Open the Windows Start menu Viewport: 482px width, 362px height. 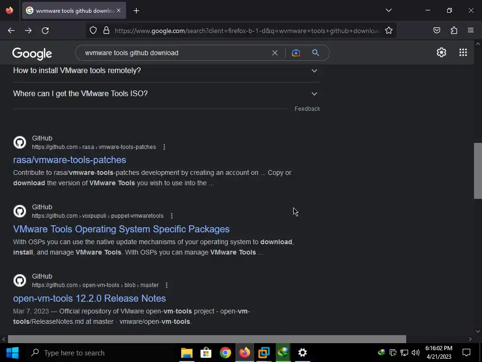[x=12, y=353]
